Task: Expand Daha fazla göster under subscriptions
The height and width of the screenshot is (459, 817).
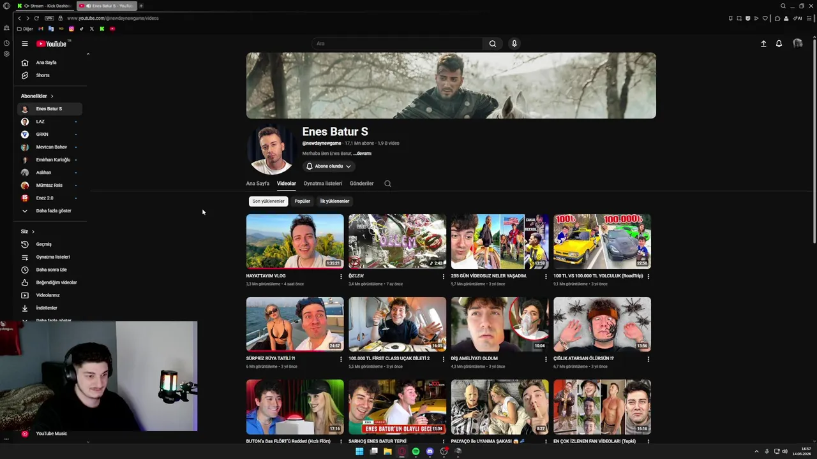Action: [50, 211]
